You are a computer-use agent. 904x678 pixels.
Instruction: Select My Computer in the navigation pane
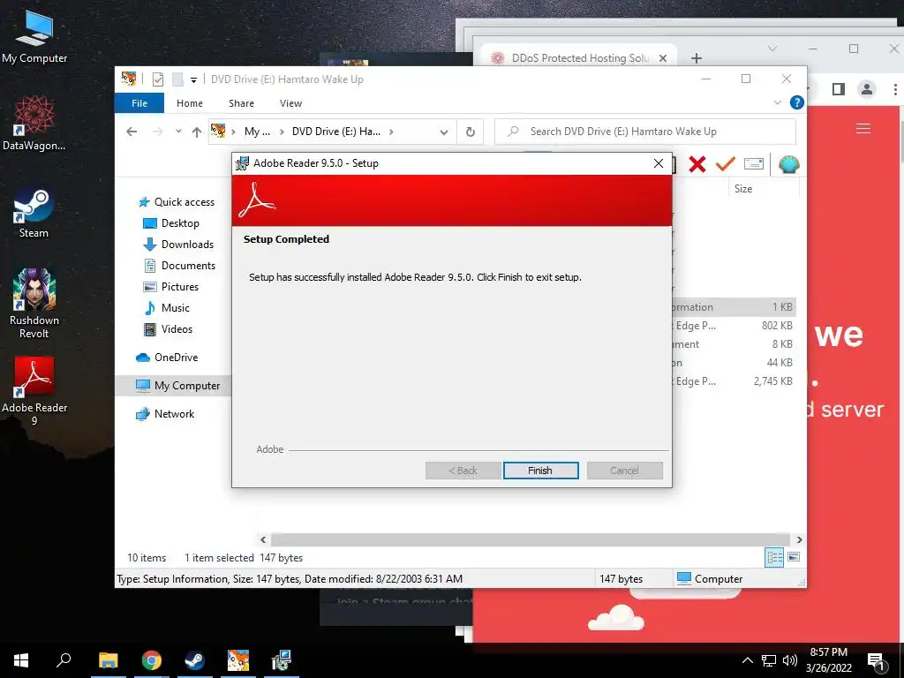click(177, 386)
